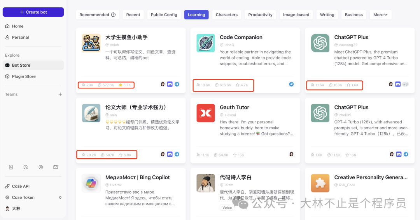This screenshot has height=220, width=420.
Task: Click Discord icon on 大学生摸鱼小助手 card
Action: [170, 84]
